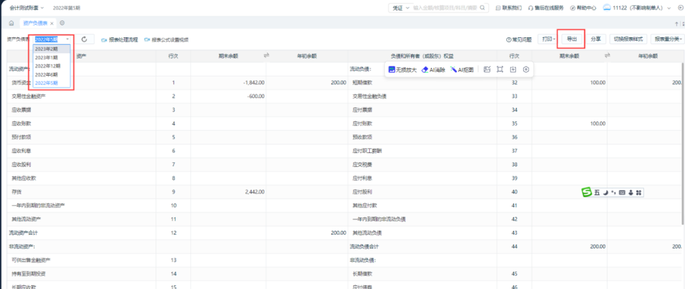Click the 流动负债合计 row label
This screenshot has width=685, height=289.
[x=364, y=246]
